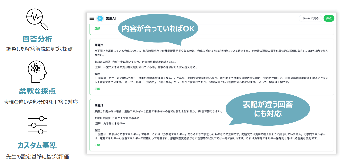Click 問題 3 question text 摩擦力が働かない場合
Viewport: 342px width, 160px height.
(158, 111)
